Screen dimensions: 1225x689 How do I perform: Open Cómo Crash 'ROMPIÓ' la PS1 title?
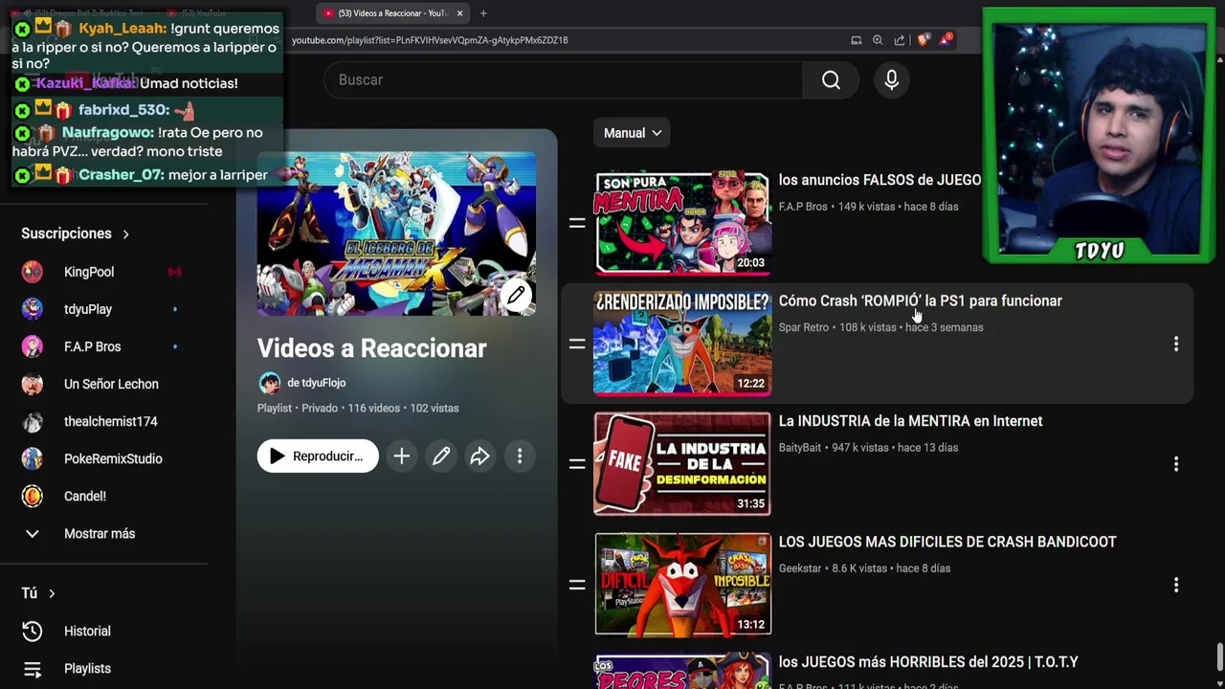921,300
